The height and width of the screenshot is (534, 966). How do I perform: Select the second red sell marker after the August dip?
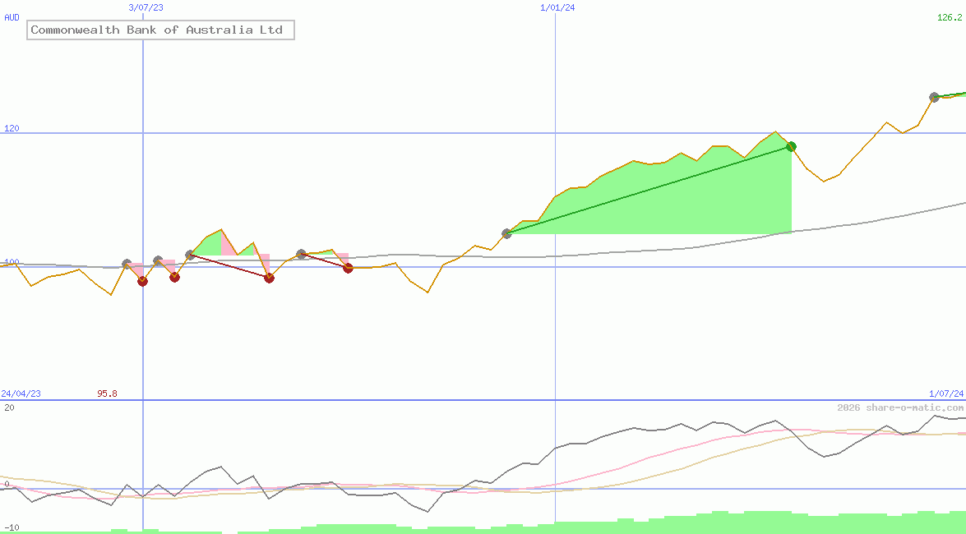pyautogui.click(x=174, y=277)
